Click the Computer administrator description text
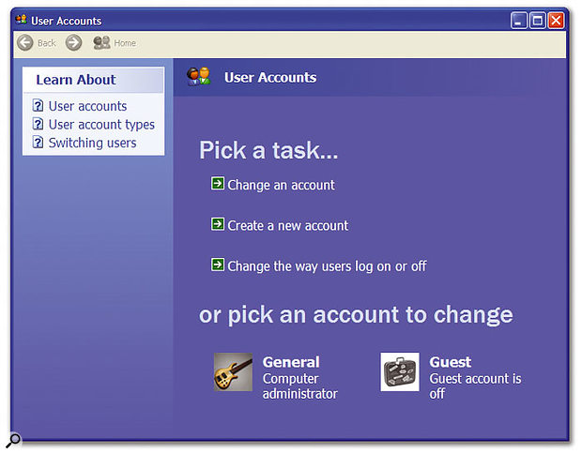Image resolution: width=582 pixels, height=454 pixels. pos(299,386)
